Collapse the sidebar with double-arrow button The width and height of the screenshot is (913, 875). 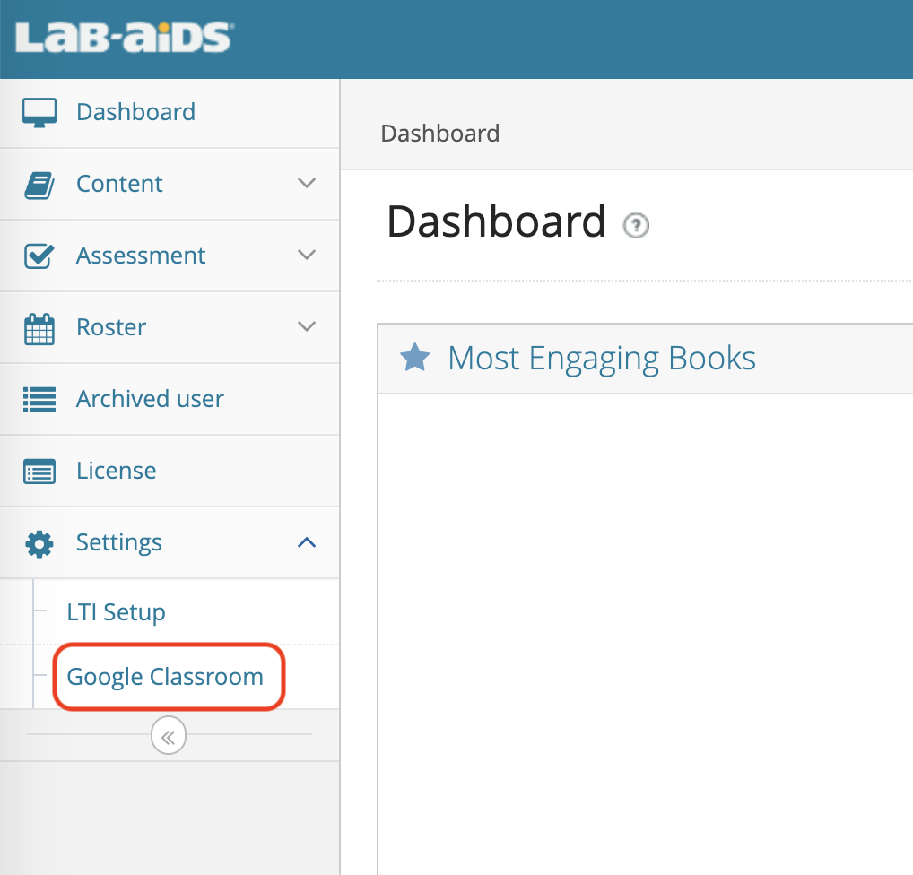click(169, 735)
